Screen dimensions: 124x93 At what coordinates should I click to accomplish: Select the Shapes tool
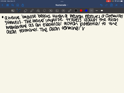(38, 11)
